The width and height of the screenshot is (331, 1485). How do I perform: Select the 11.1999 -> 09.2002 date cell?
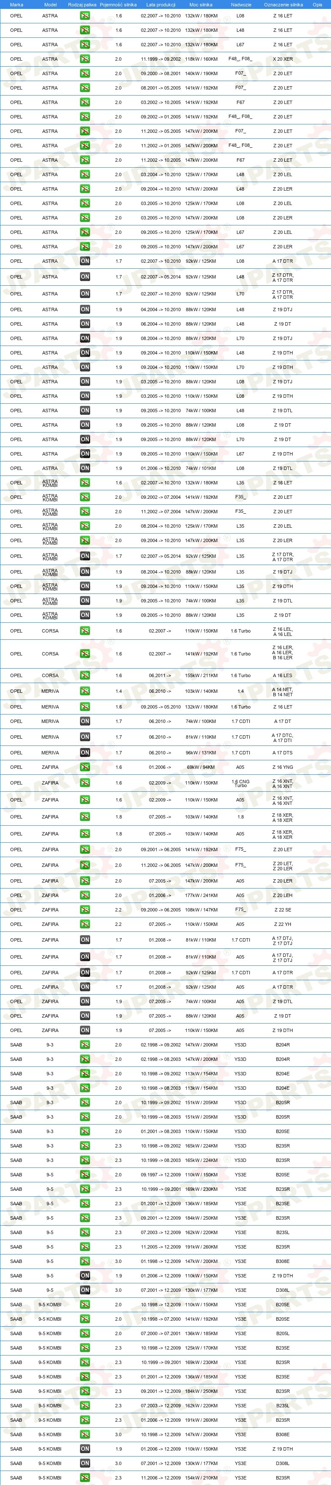click(x=161, y=59)
